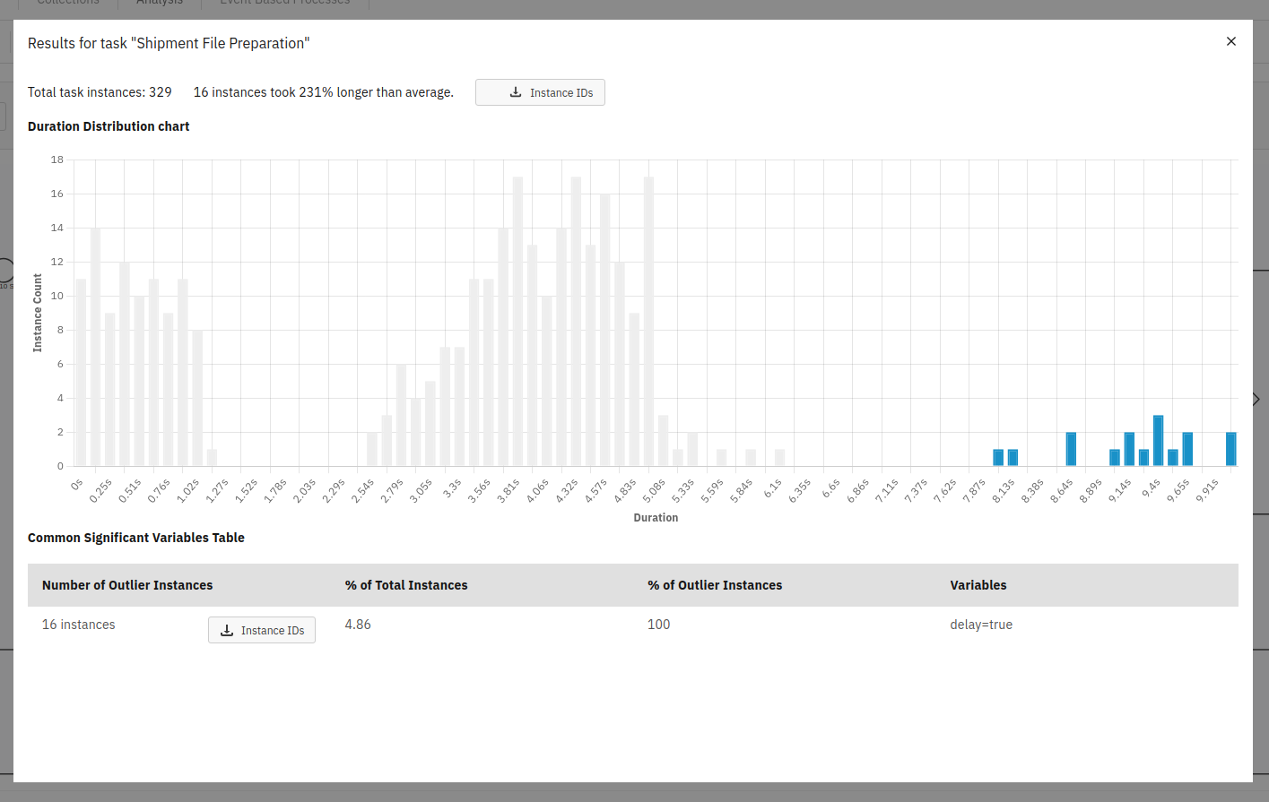Click the Analysis tab behind the dialog
The image size is (1269, 802).
click(160, 3)
